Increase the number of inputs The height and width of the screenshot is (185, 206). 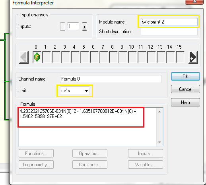point(84,27)
